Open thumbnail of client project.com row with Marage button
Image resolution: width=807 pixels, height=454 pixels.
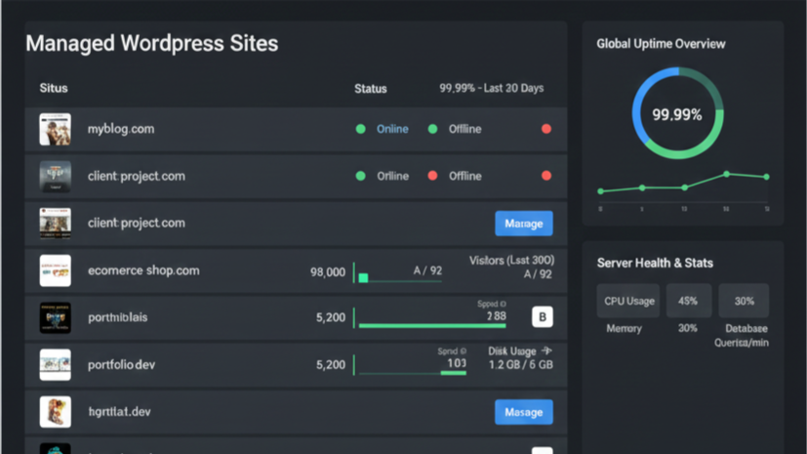55,223
